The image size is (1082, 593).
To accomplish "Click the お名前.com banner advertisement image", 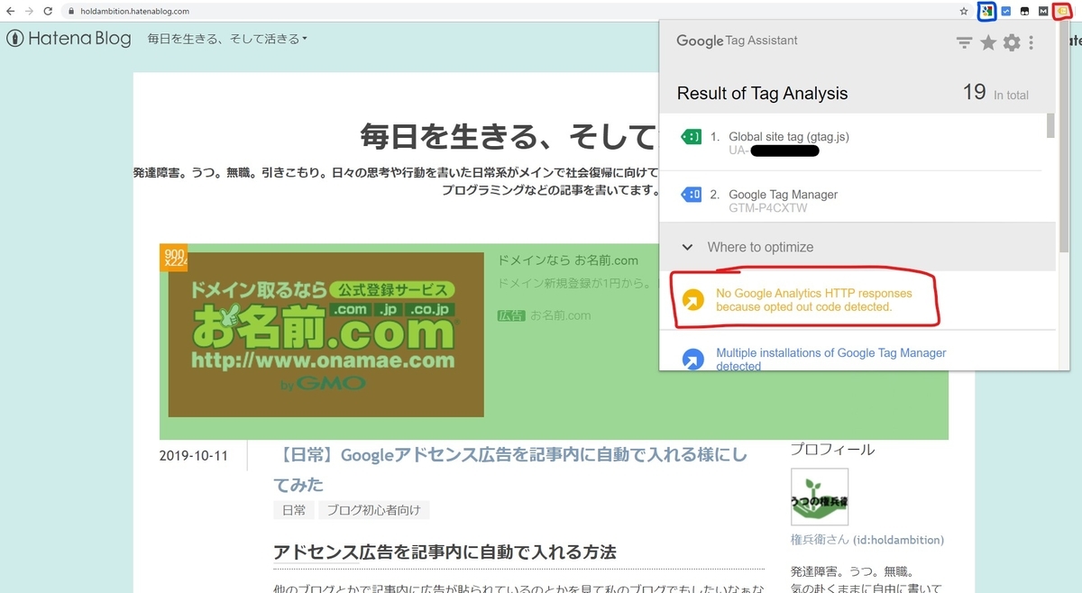I will tap(326, 334).
